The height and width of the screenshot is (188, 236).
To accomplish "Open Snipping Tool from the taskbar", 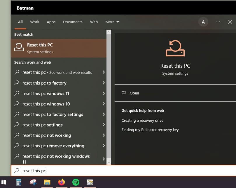I will [x=33, y=182].
